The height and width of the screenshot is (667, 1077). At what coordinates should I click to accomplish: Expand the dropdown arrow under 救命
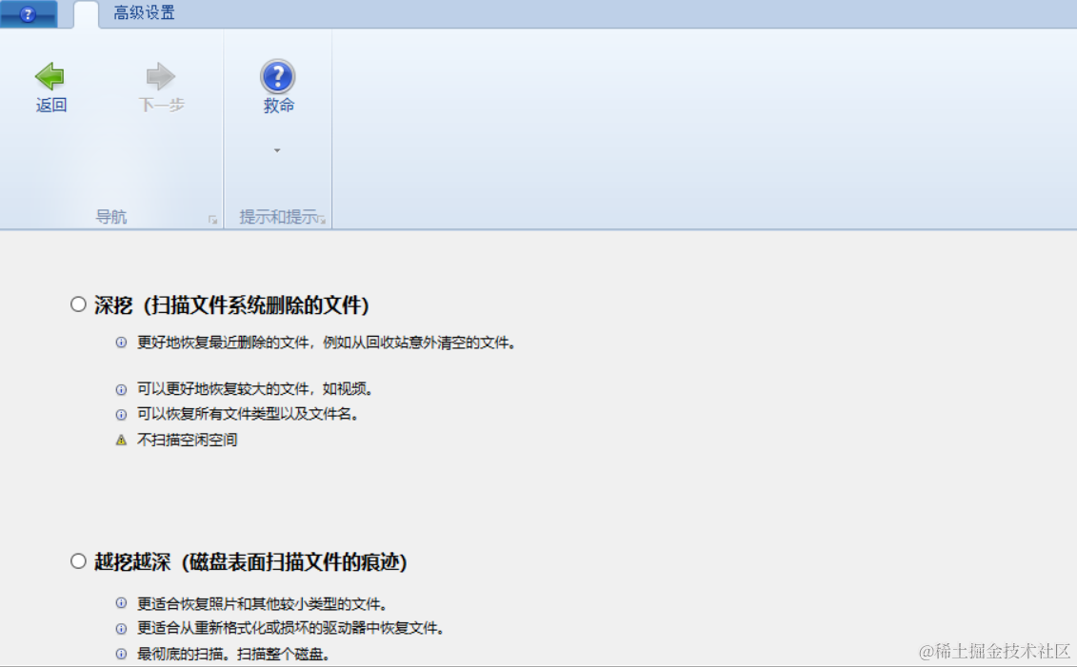[277, 150]
